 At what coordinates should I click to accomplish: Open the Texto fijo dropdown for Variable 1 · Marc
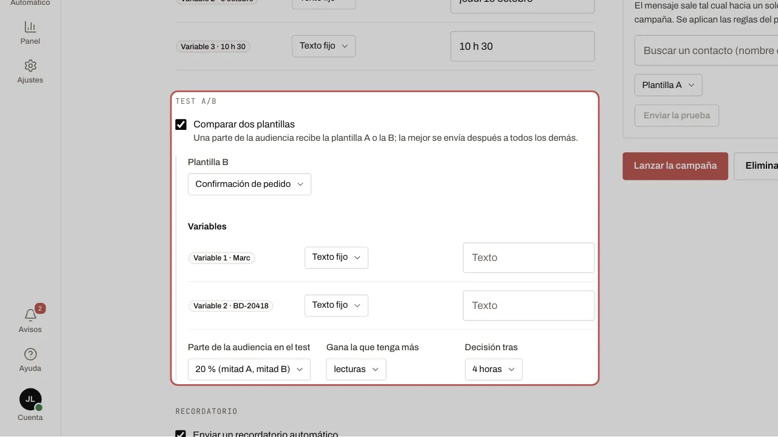pyautogui.click(x=336, y=257)
